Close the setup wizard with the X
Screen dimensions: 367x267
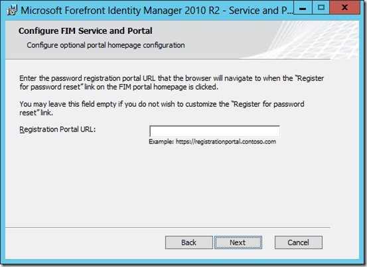click(344, 8)
